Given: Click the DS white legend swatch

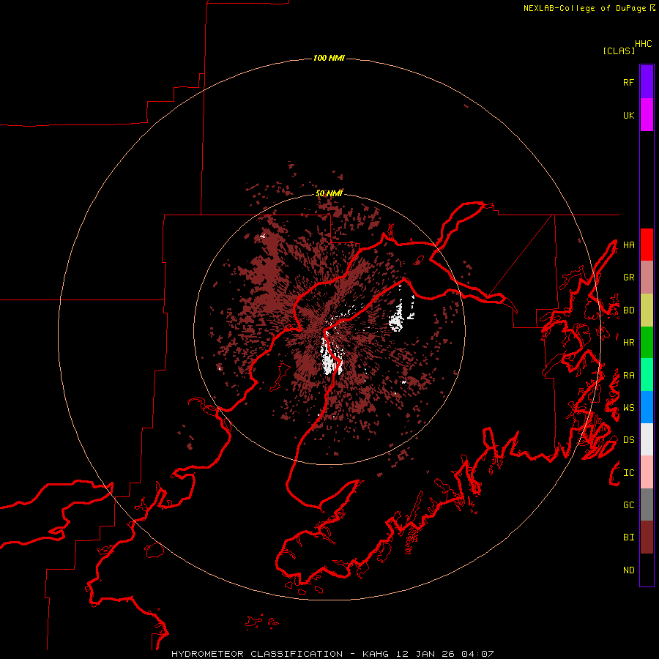Looking at the screenshot, I should pyautogui.click(x=647, y=439).
